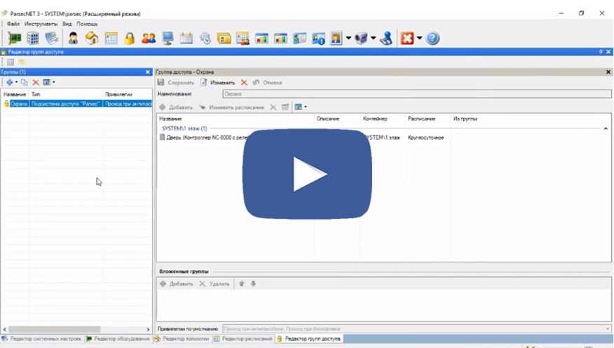Open Привилегии по-умолчанию combo box
This screenshot has height=348, width=614.
click(x=416, y=329)
